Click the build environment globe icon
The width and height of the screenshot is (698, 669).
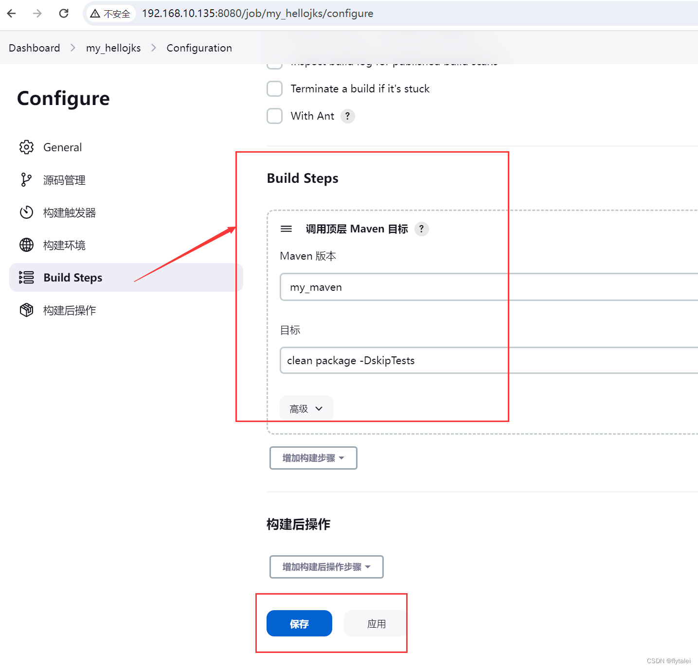pyautogui.click(x=26, y=245)
